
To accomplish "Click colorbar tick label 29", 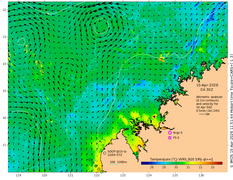I will click(164, 167).
